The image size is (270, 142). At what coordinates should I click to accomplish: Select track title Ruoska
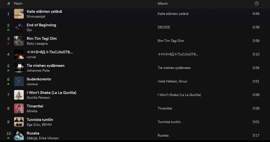point(33,133)
